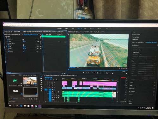Toggle the Level stopwatch animation
Viewport: 158px width, 119px height.
(x=8, y=41)
